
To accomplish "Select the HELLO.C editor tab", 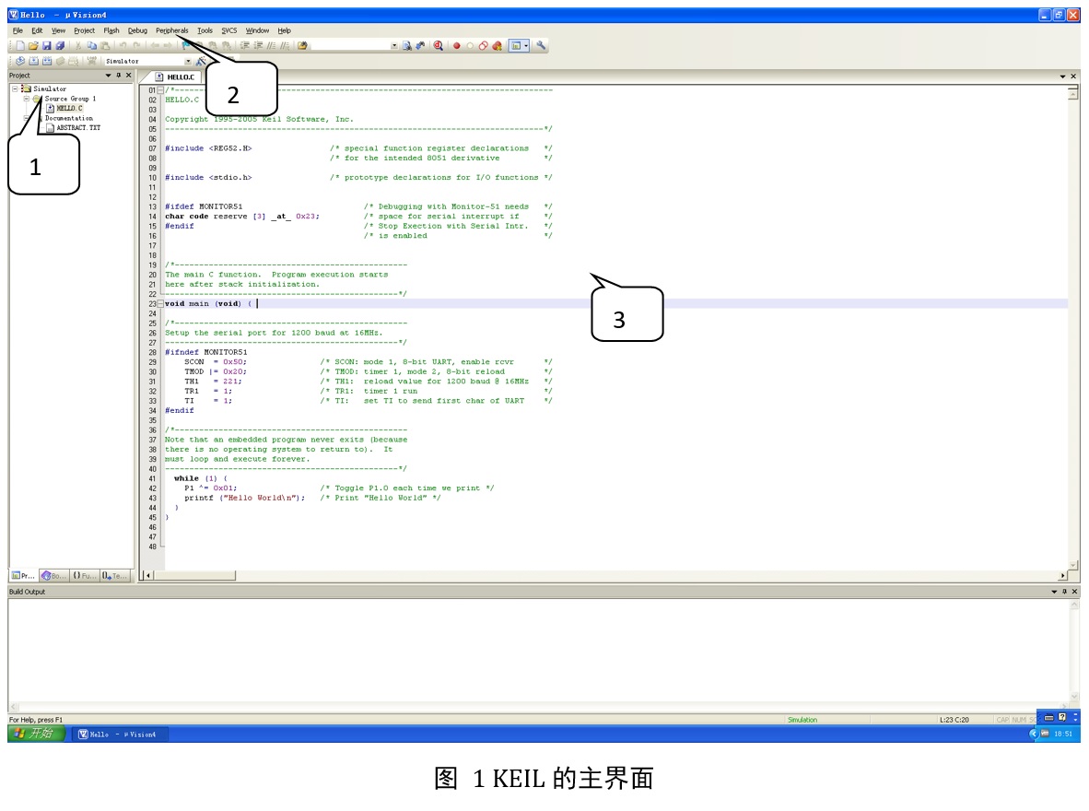I will pyautogui.click(x=175, y=77).
